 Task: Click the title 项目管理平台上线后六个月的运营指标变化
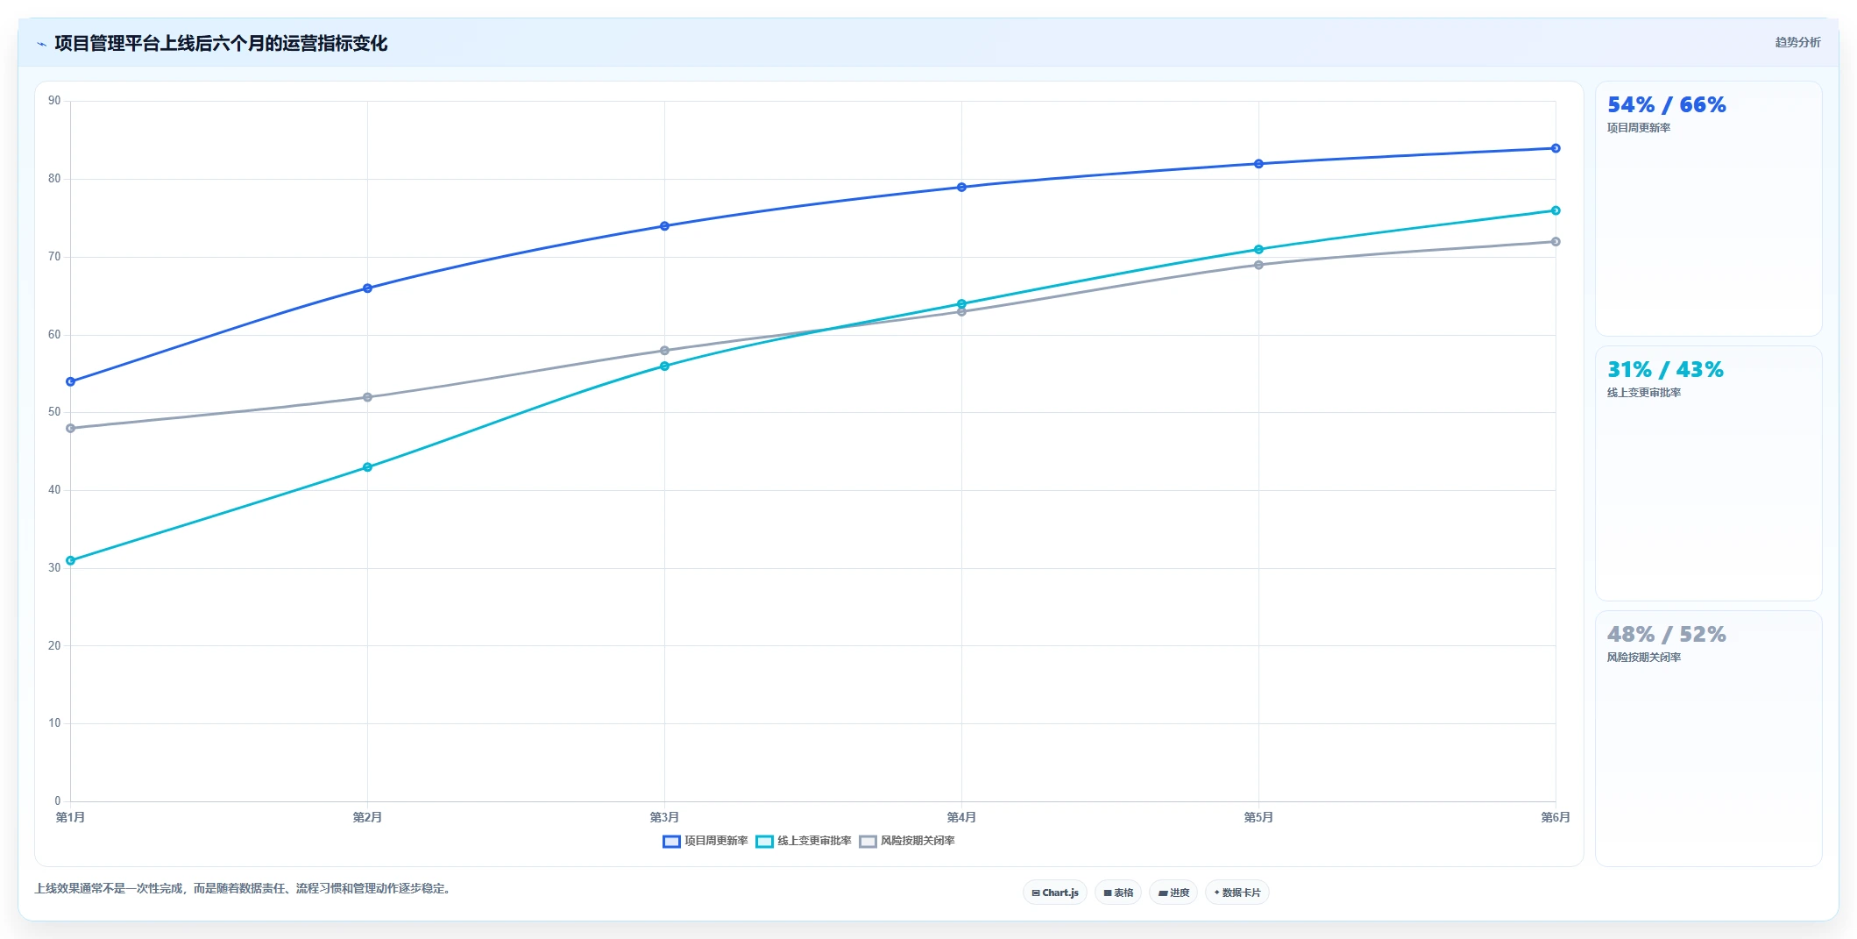[x=221, y=44]
